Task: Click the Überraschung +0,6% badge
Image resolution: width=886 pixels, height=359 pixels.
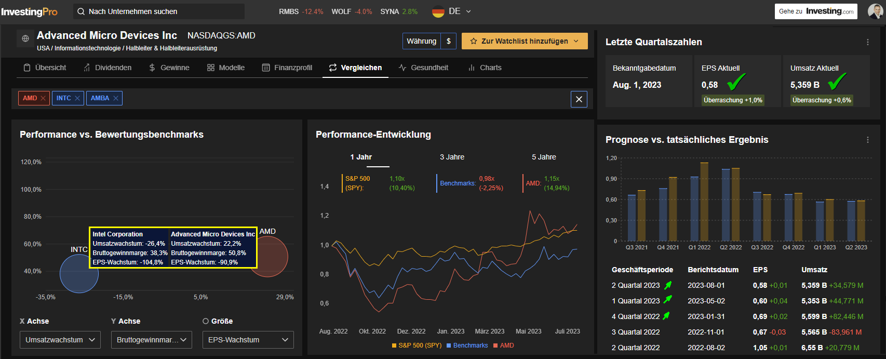Action: 822,100
